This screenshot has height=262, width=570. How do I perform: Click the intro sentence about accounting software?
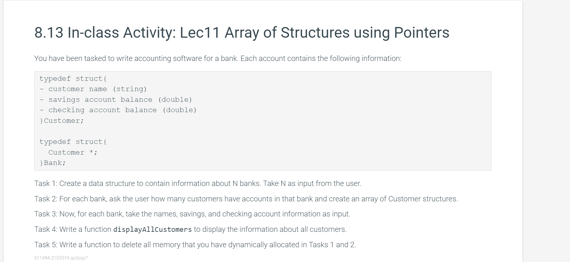click(x=218, y=58)
